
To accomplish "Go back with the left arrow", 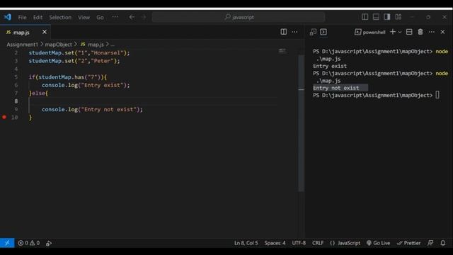I will [132, 17].
